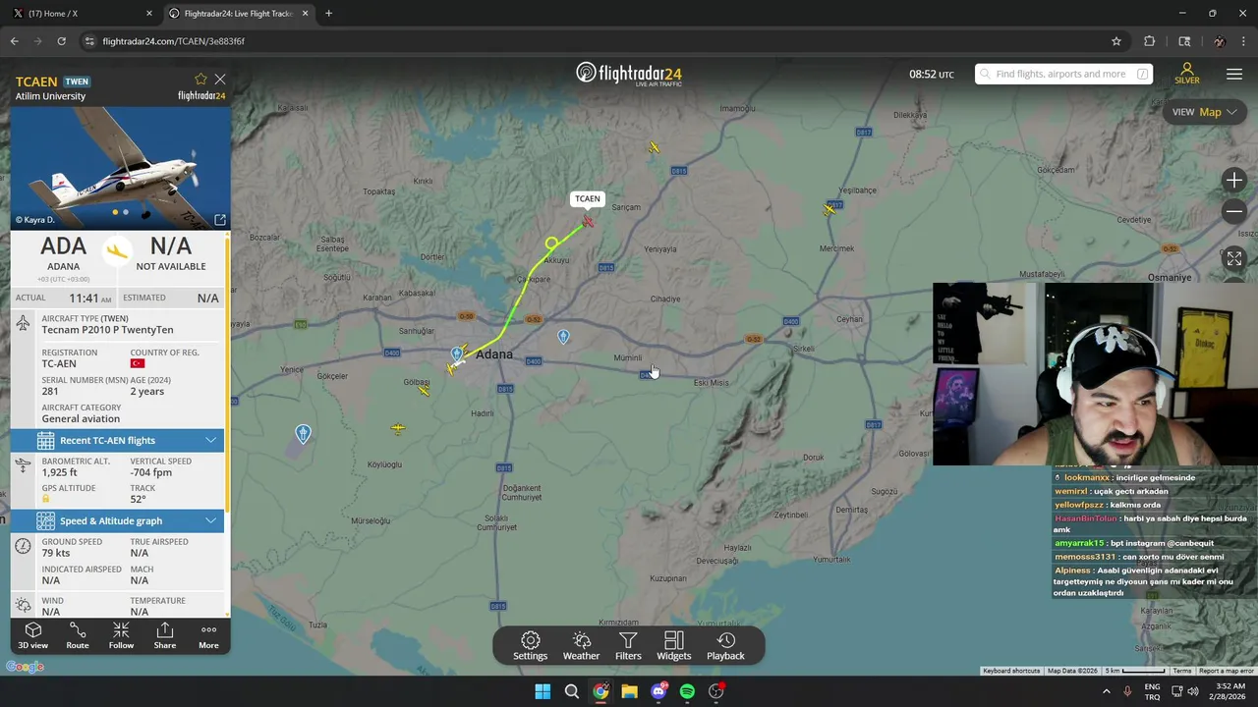
Task: Open the Flightradar24 hamburger menu
Action: [1234, 75]
